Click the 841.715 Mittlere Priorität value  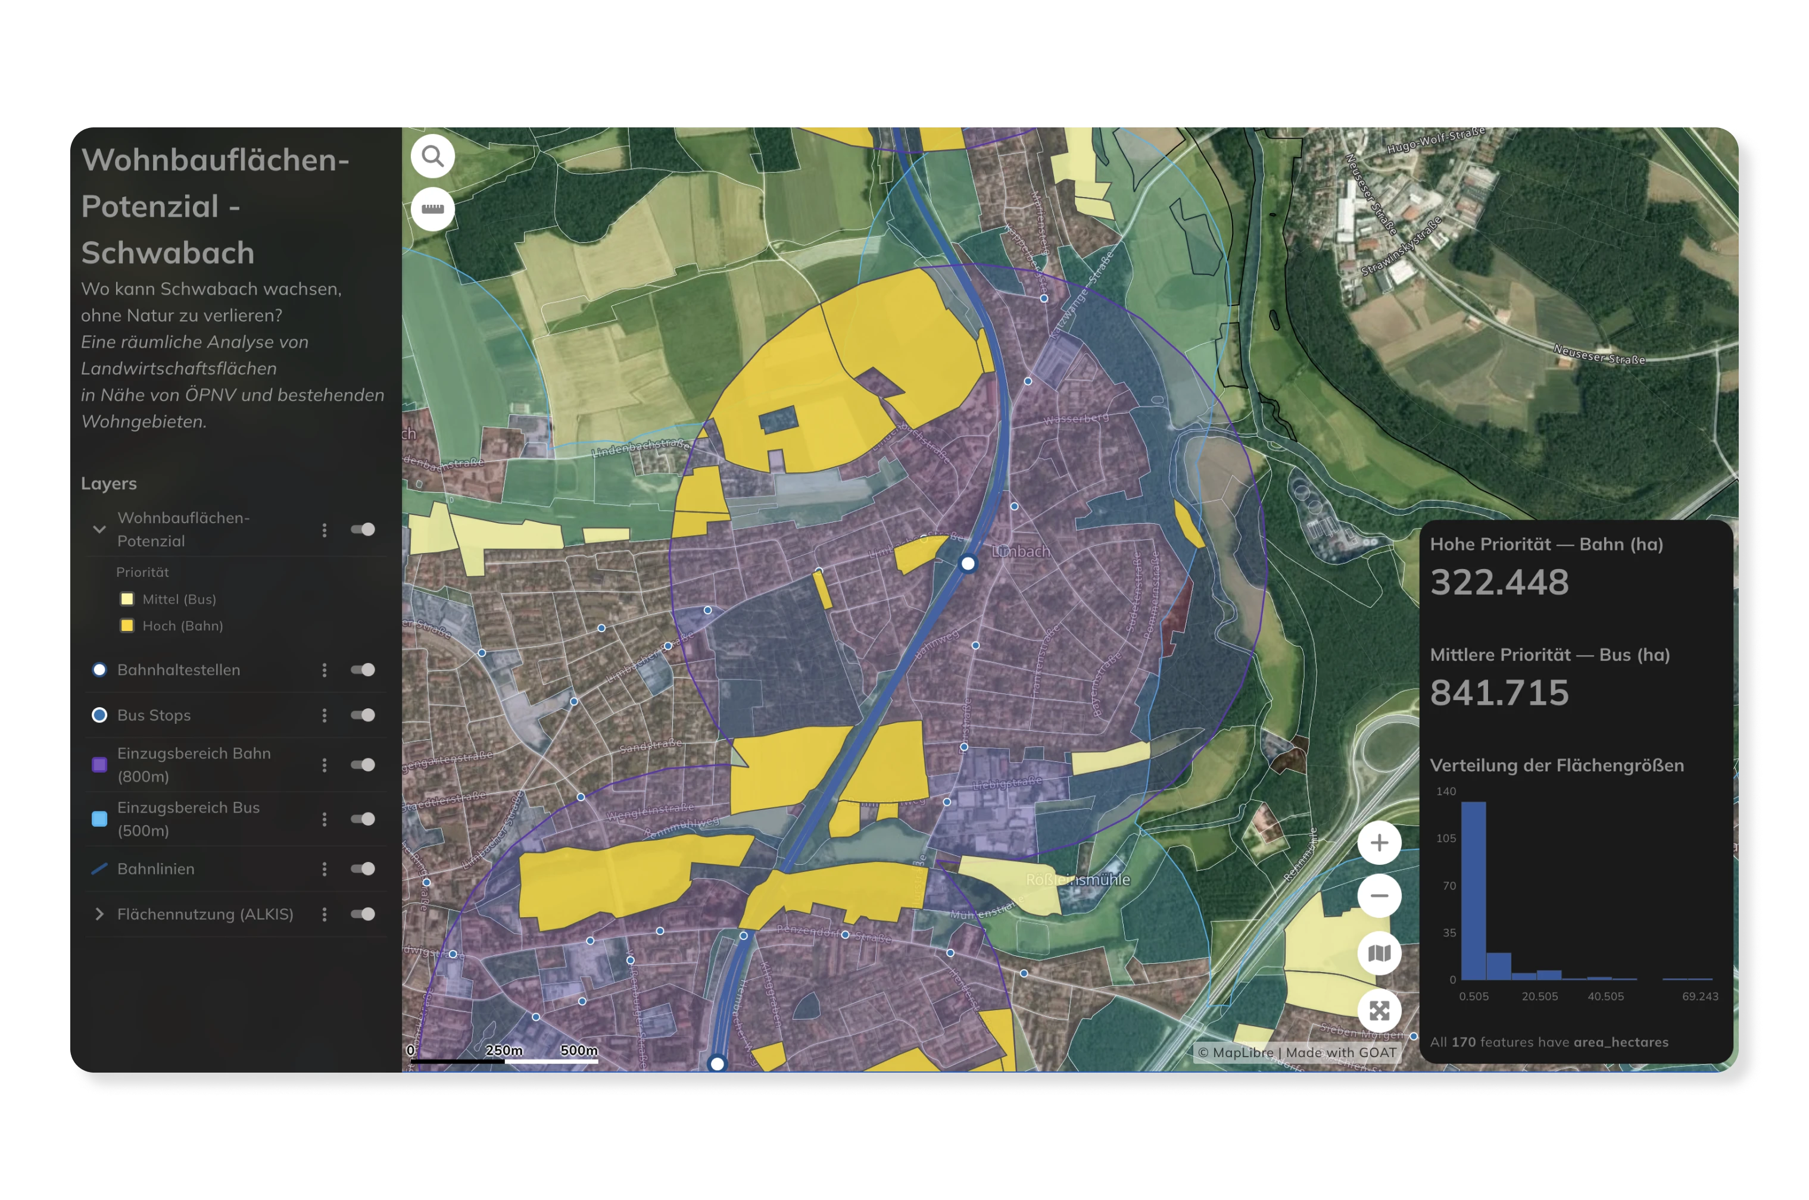pyautogui.click(x=1499, y=693)
